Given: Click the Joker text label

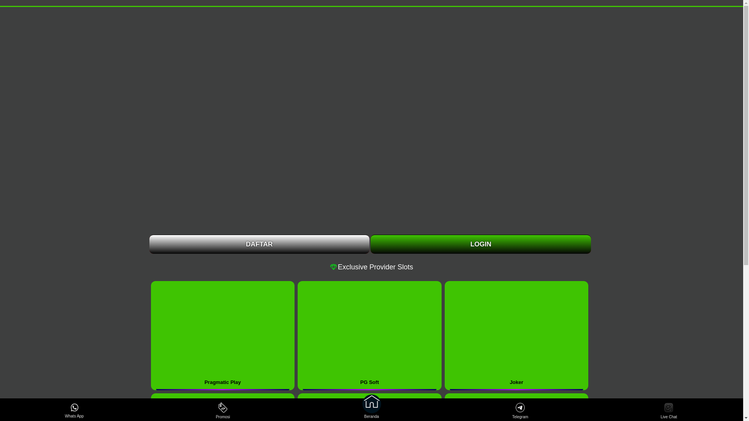Looking at the screenshot, I should pyautogui.click(x=516, y=382).
